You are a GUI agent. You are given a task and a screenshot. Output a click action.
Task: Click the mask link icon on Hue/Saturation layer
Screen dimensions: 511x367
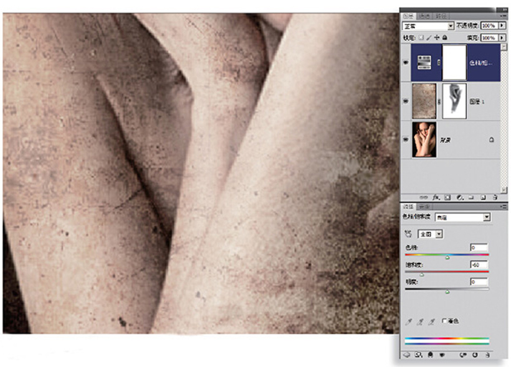(x=439, y=62)
